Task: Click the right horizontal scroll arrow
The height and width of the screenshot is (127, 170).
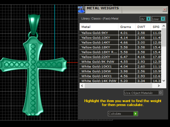Action: pyautogui.click(x=159, y=86)
